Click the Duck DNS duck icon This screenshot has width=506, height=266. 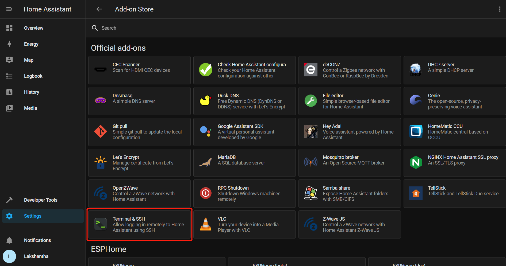tap(206, 100)
